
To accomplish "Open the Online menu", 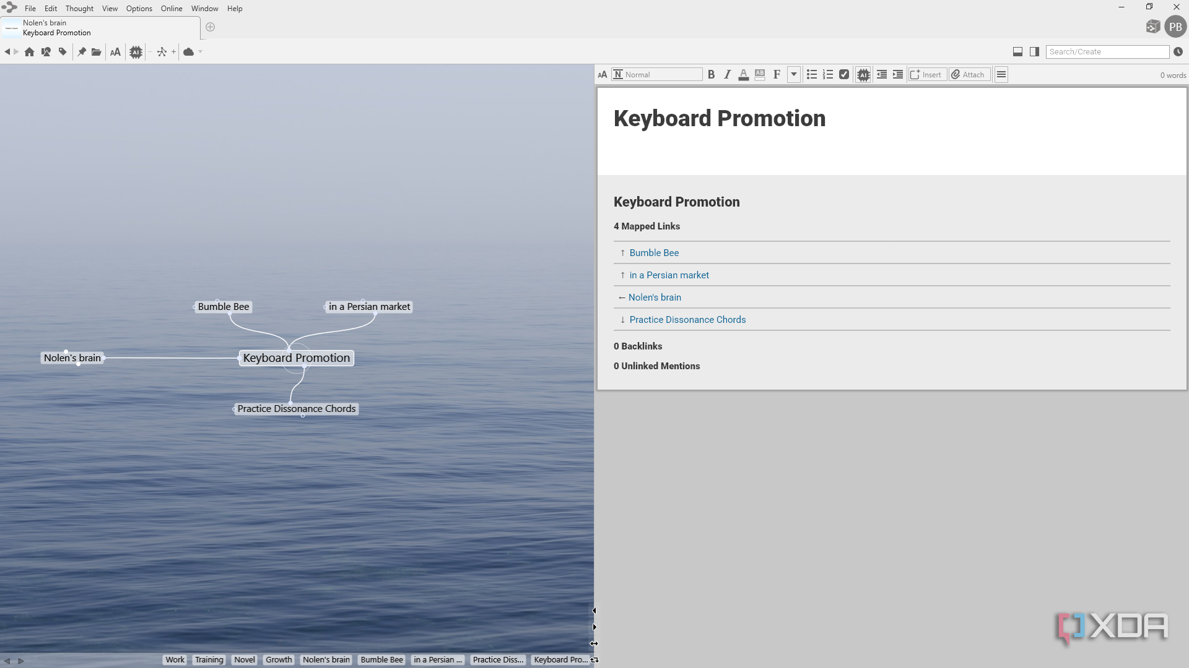I will point(172,9).
